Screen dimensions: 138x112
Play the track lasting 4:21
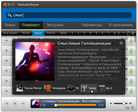tap(6, 51)
